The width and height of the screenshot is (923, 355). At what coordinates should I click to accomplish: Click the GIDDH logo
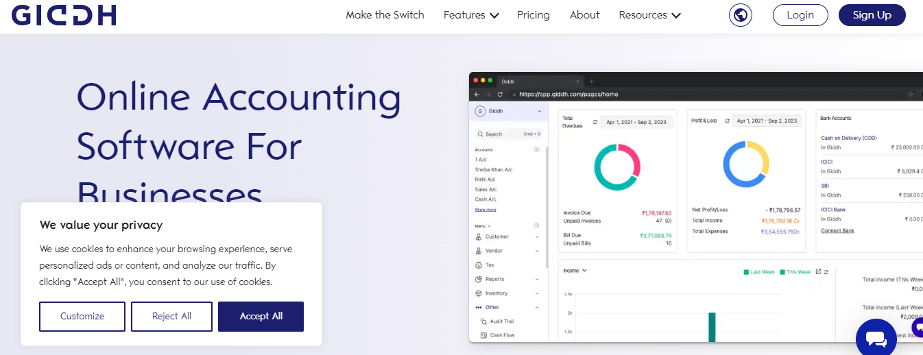64,15
